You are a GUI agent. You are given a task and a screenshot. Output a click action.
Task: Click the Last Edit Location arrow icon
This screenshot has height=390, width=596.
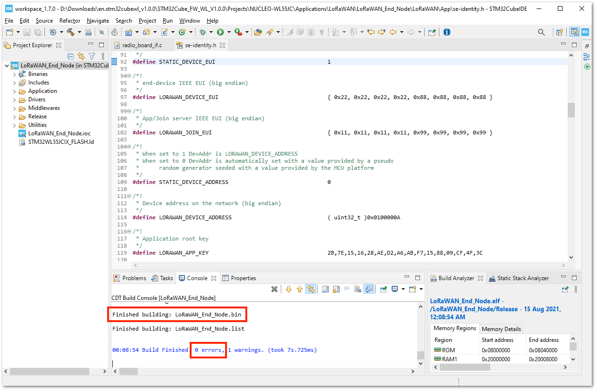370,32
